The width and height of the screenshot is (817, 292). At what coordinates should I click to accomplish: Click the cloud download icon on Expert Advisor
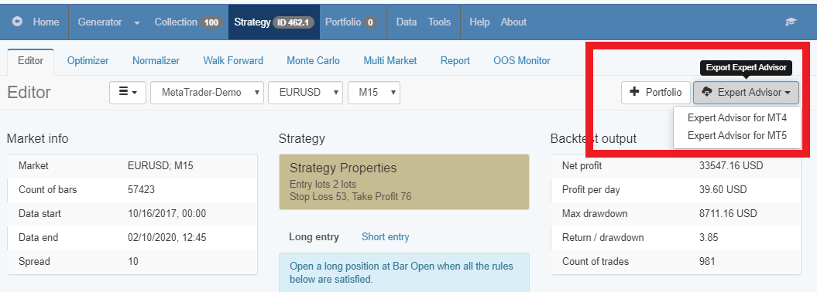707,92
